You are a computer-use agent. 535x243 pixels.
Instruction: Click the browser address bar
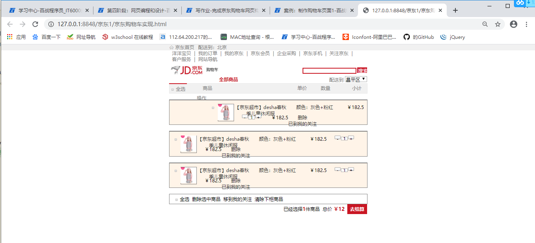coord(261,24)
